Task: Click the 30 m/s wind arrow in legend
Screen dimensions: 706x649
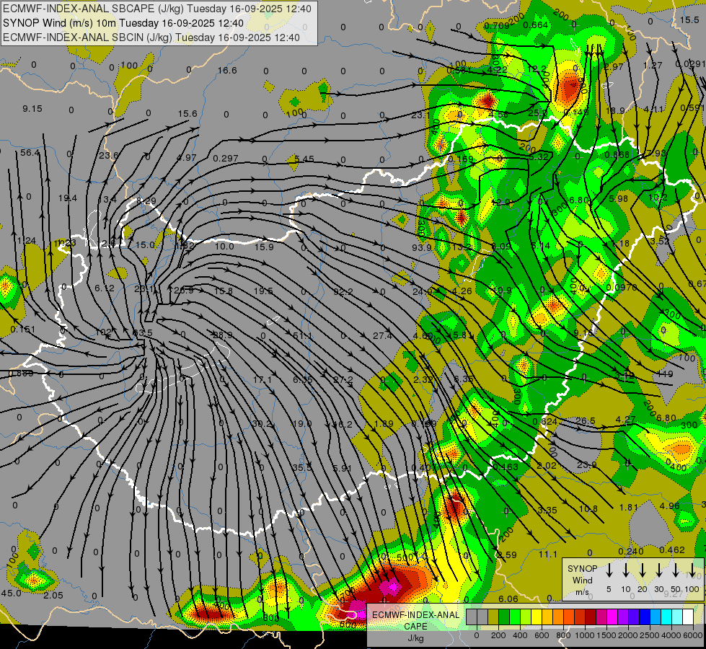Action: [659, 570]
